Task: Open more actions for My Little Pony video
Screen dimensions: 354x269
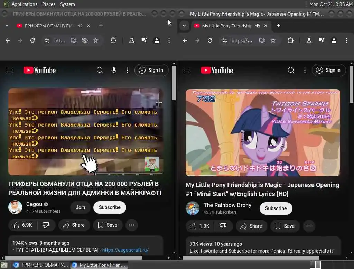Action: 309,226
